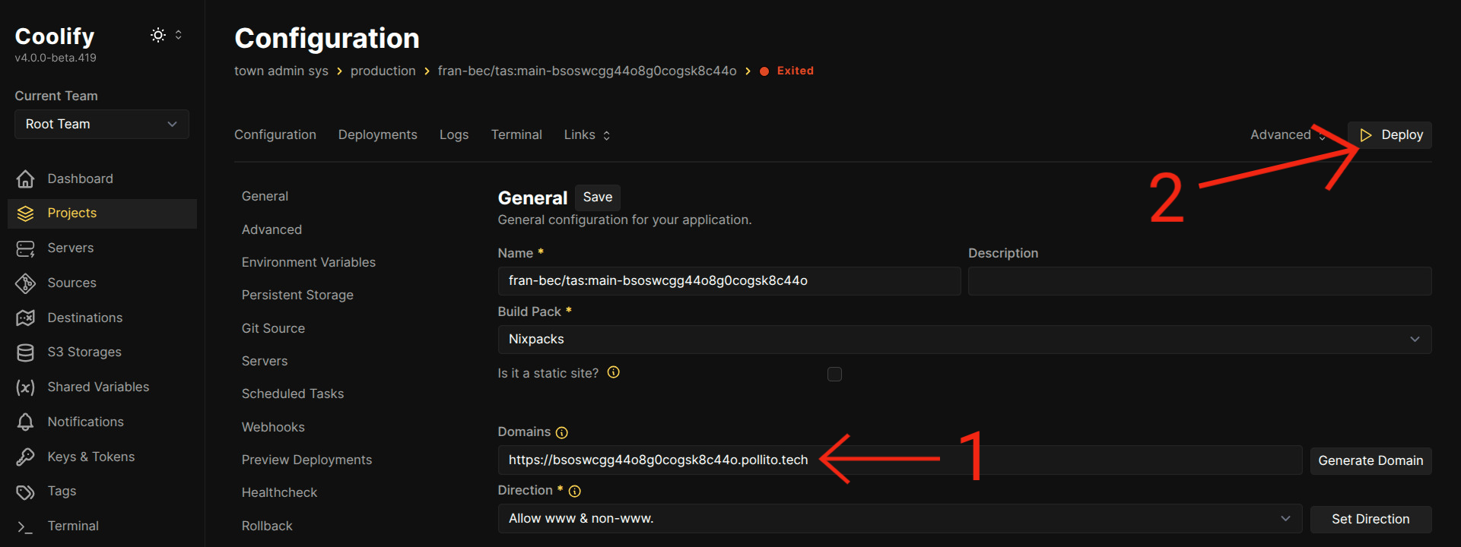
Task: Click the fran-bec/tas breadcrumb link
Action: [587, 71]
